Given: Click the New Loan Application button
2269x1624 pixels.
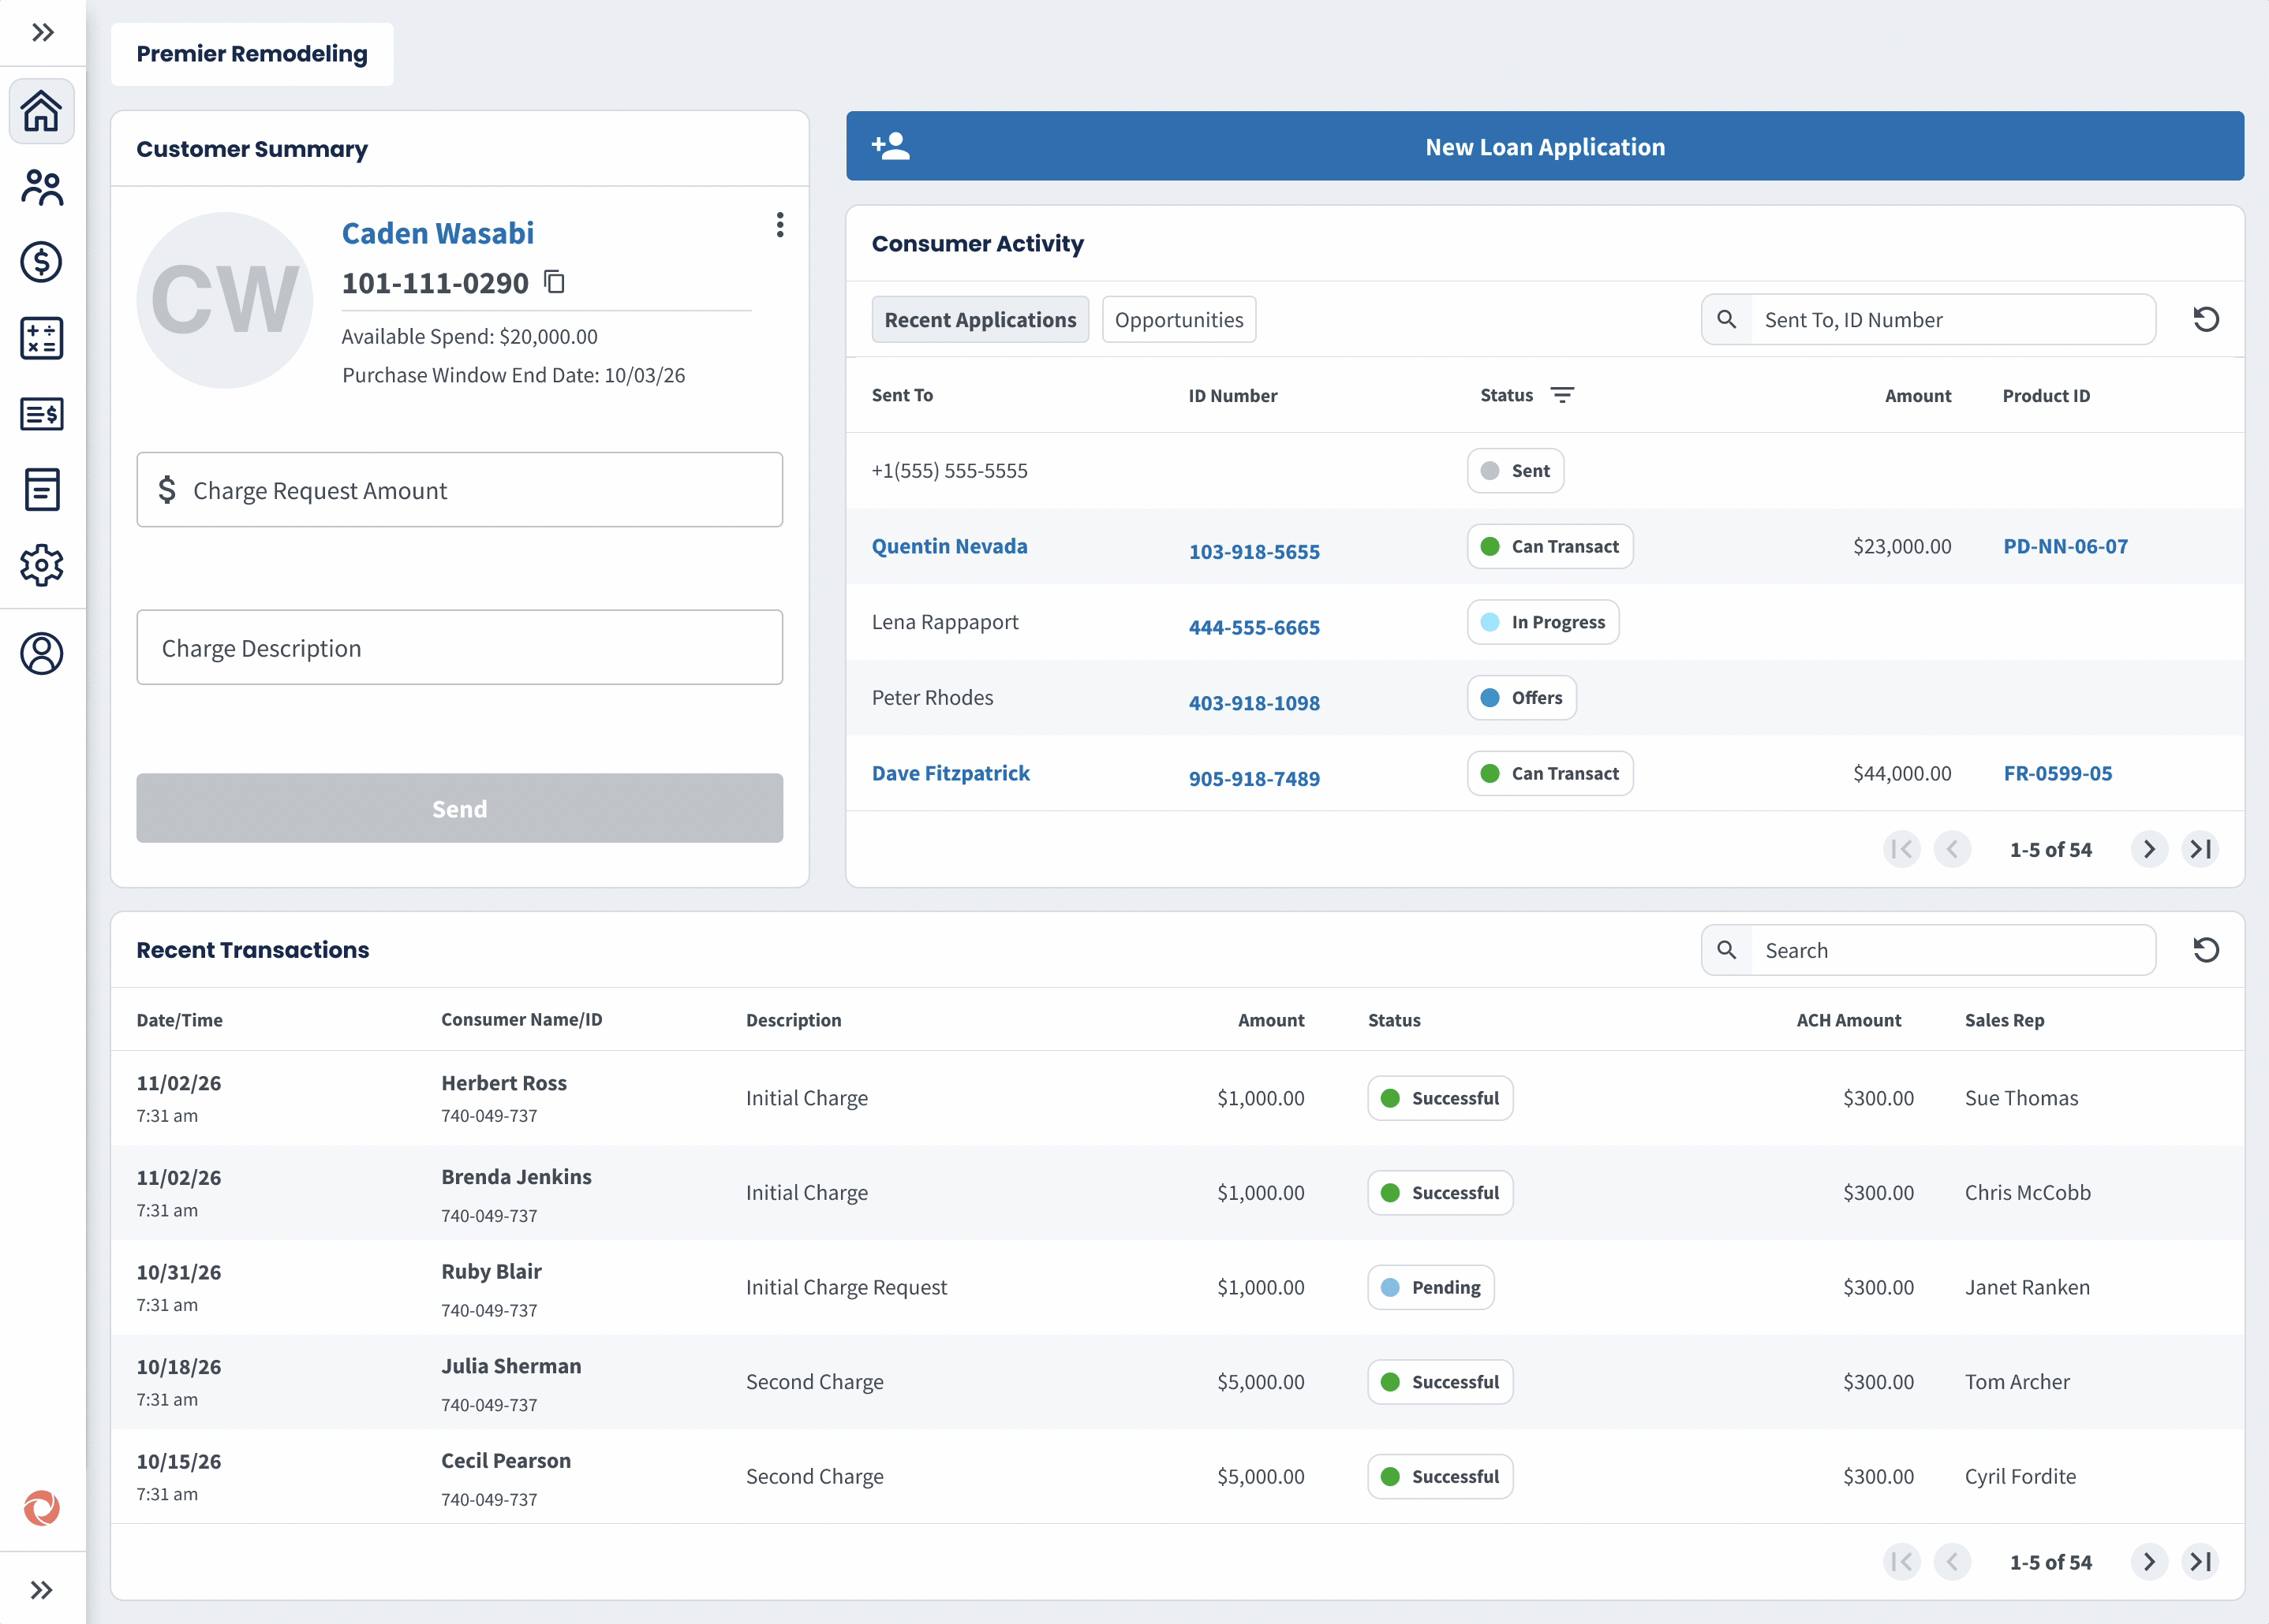Looking at the screenshot, I should 1544,147.
